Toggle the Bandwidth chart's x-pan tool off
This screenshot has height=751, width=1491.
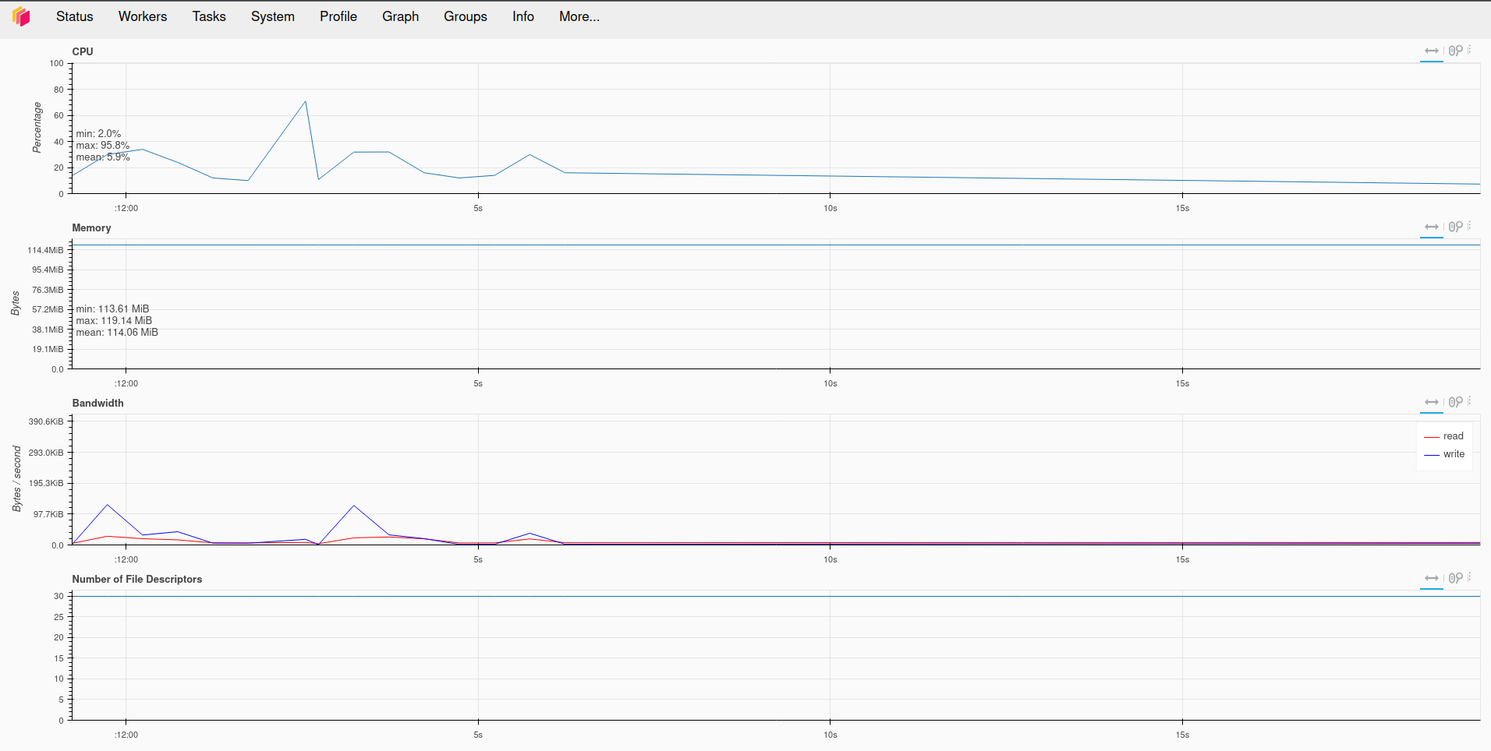1431,402
